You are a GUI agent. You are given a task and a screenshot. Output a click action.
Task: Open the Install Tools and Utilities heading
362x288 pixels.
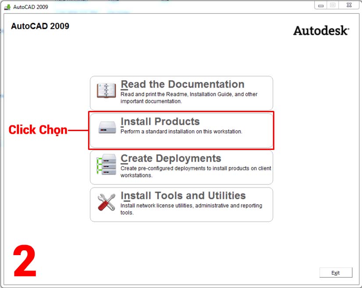click(183, 196)
